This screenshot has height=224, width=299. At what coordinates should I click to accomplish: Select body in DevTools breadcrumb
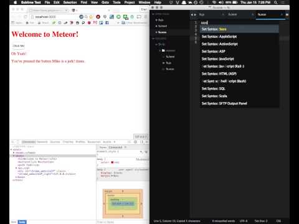[x=22, y=222]
